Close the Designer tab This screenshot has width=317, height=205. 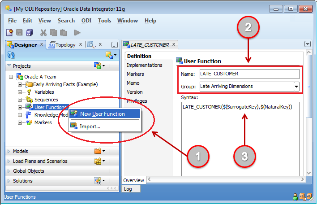[x=42, y=44]
